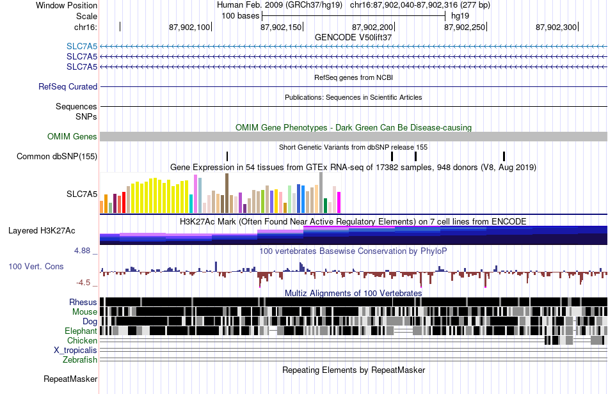This screenshot has width=608, height=394.
Task: Click the GENCODE V50lift37 track title
Action: click(353, 37)
